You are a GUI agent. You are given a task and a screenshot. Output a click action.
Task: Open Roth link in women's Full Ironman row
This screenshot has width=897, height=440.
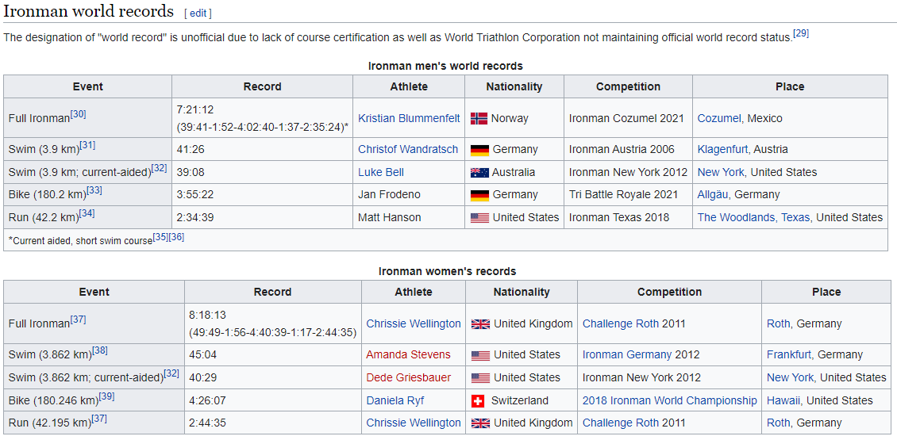tap(779, 323)
